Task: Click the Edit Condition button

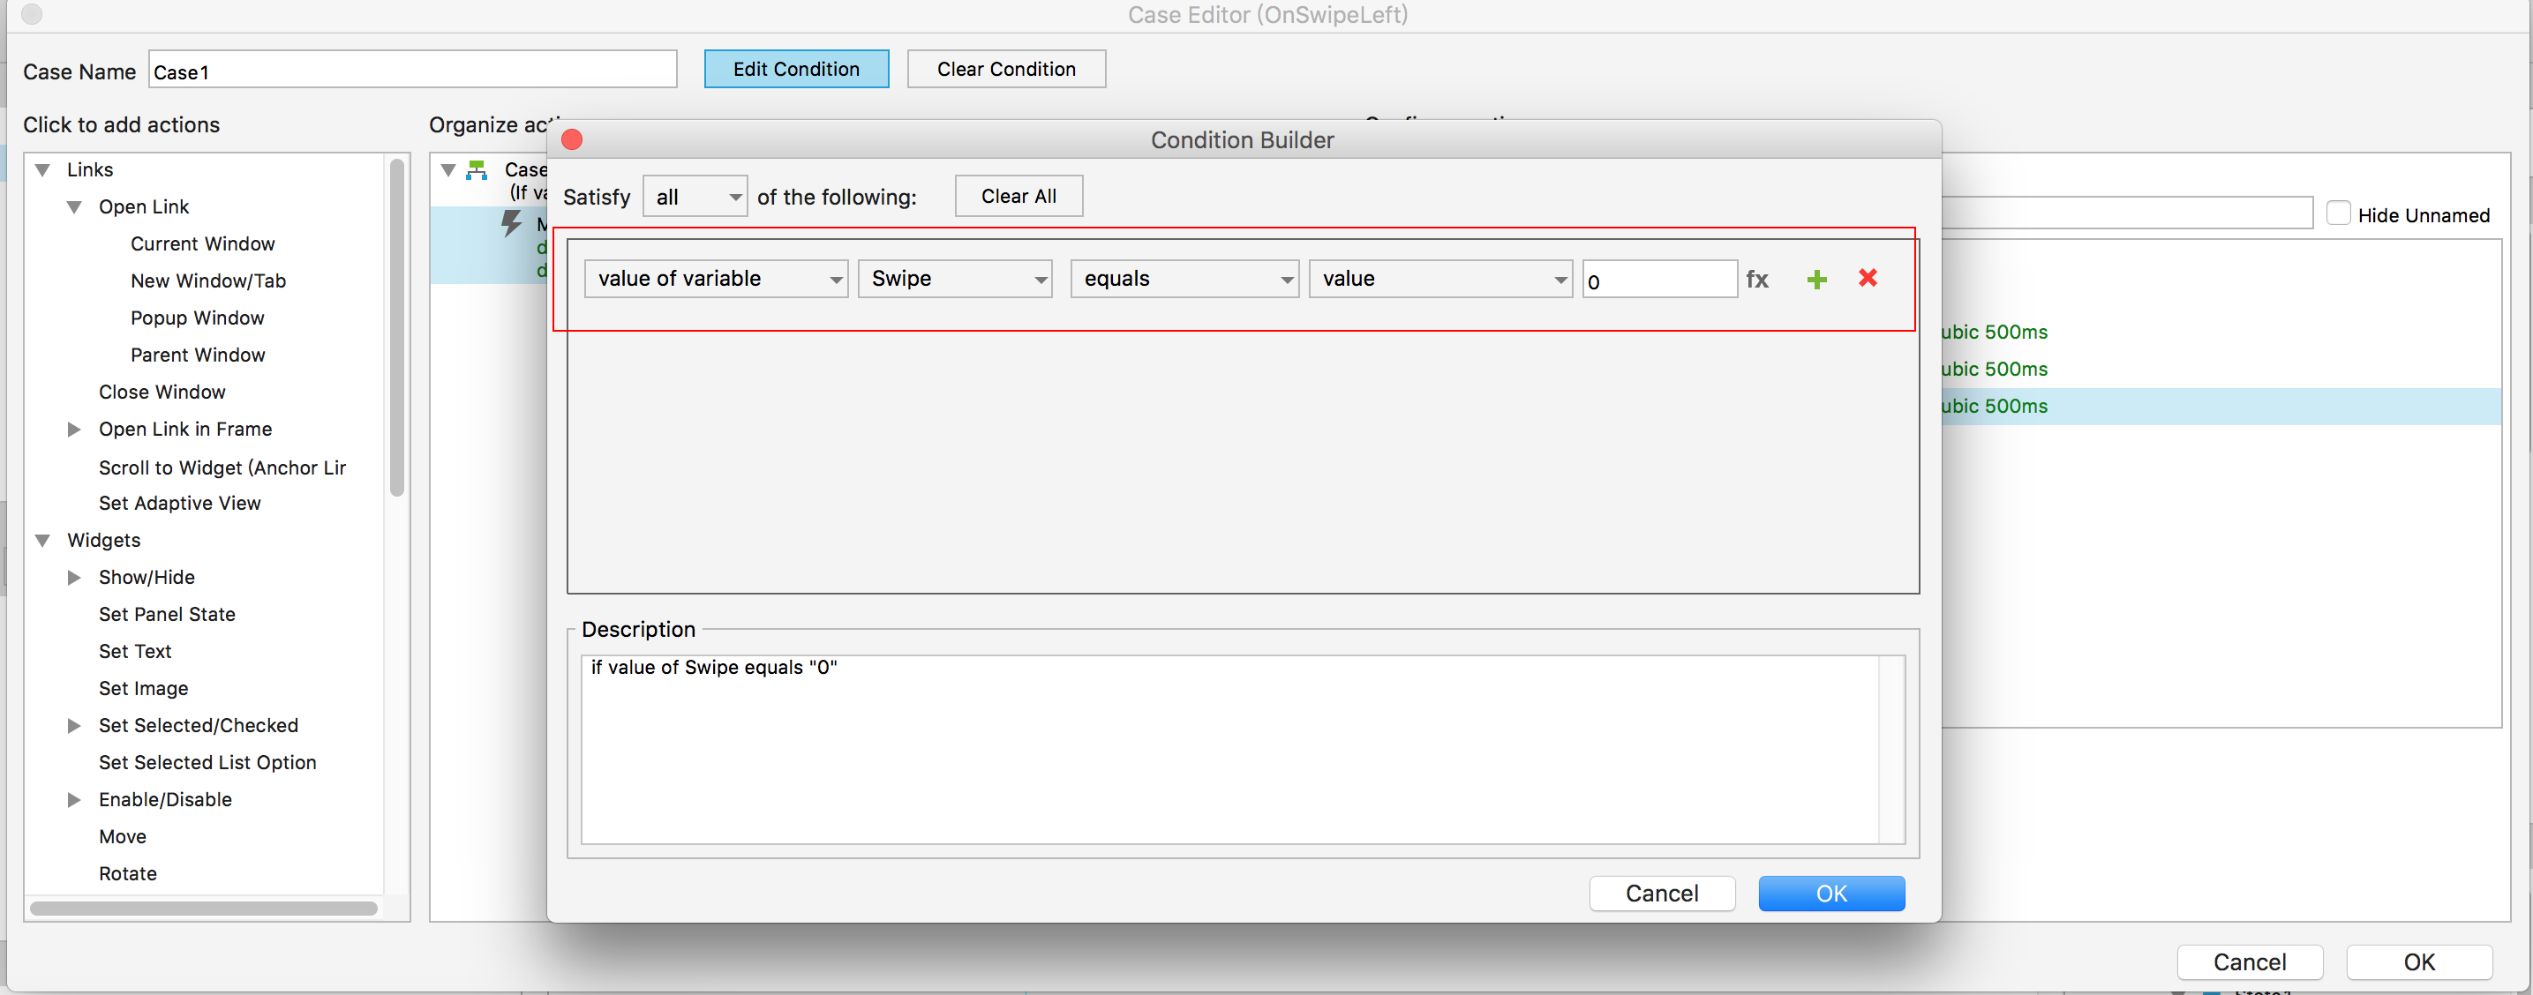Action: click(x=795, y=69)
